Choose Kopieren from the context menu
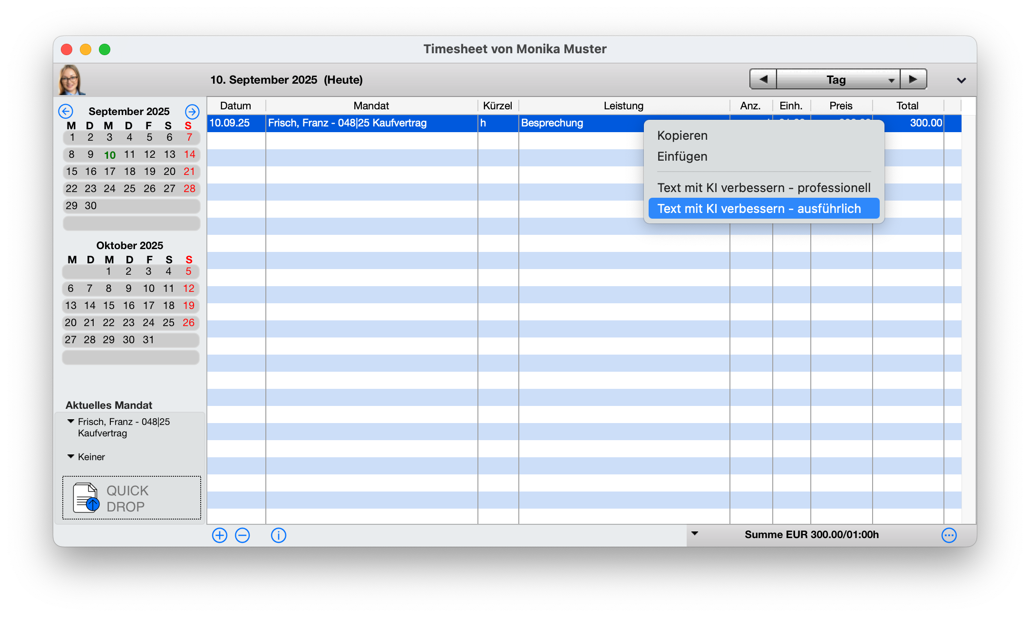This screenshot has width=1030, height=617. click(x=682, y=135)
